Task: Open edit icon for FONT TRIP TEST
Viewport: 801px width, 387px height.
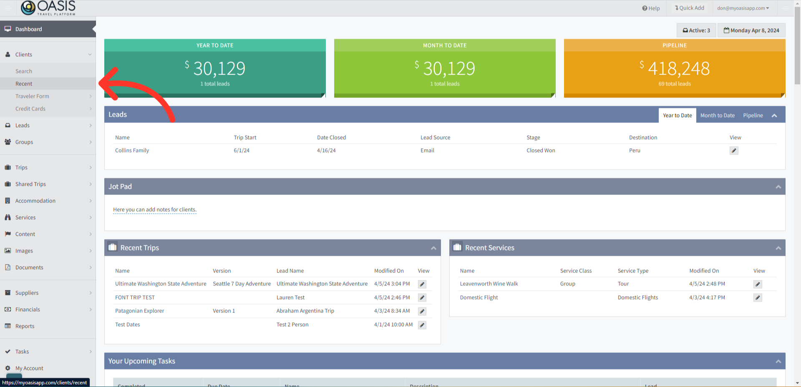Action: pos(422,298)
